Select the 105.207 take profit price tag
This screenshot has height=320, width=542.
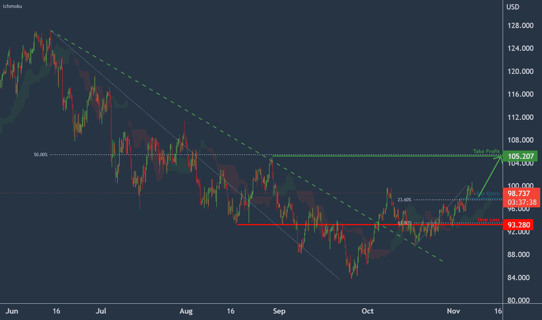tap(520, 157)
